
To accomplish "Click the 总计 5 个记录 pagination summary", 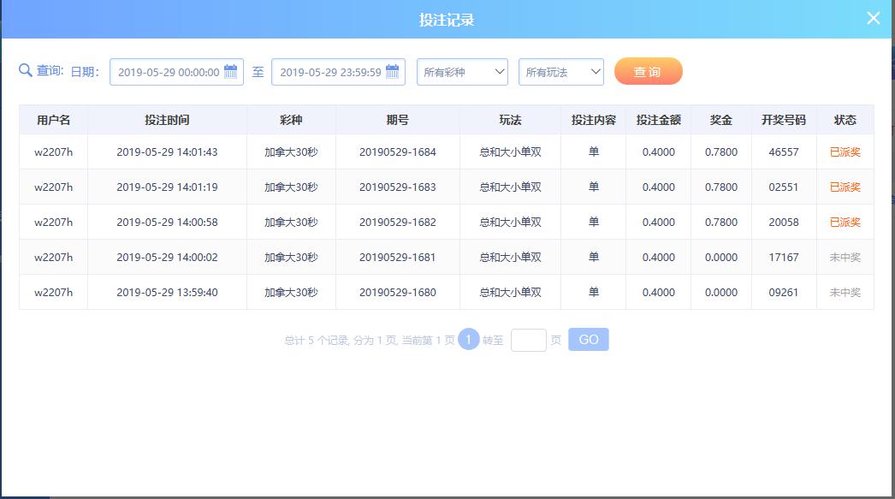I will 370,341.
